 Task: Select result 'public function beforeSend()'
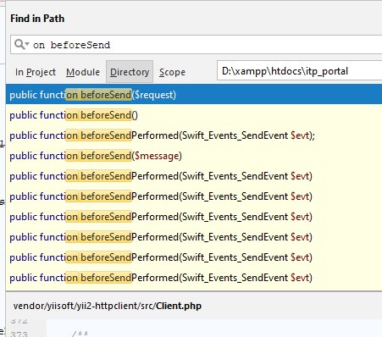coord(194,115)
